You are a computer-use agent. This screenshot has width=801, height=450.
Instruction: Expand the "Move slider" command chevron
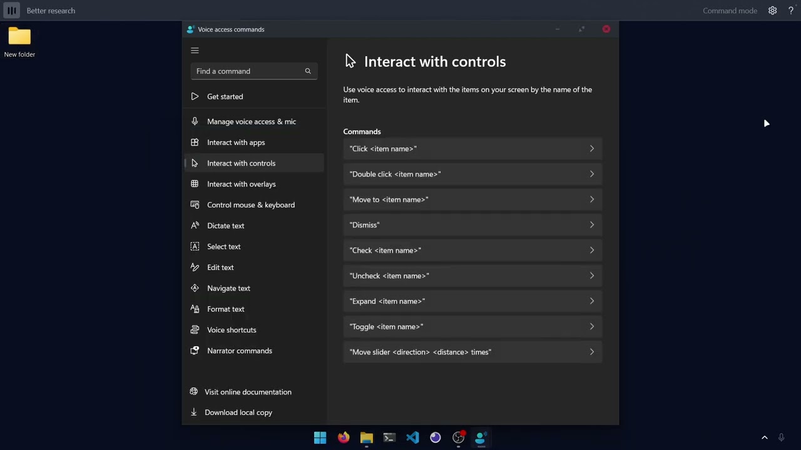(x=591, y=352)
